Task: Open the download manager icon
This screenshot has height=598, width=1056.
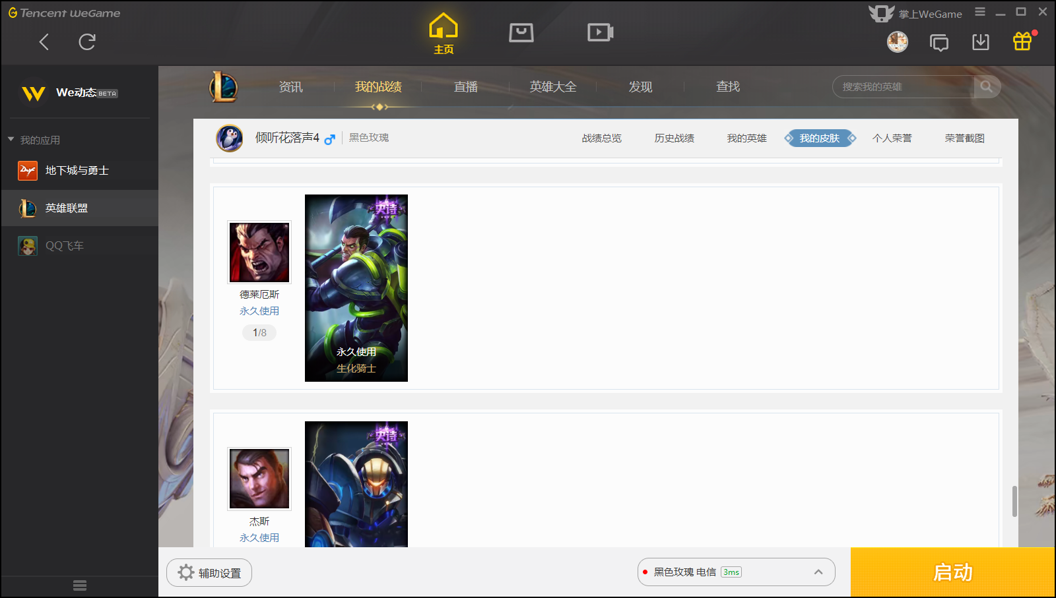Action: 981,42
